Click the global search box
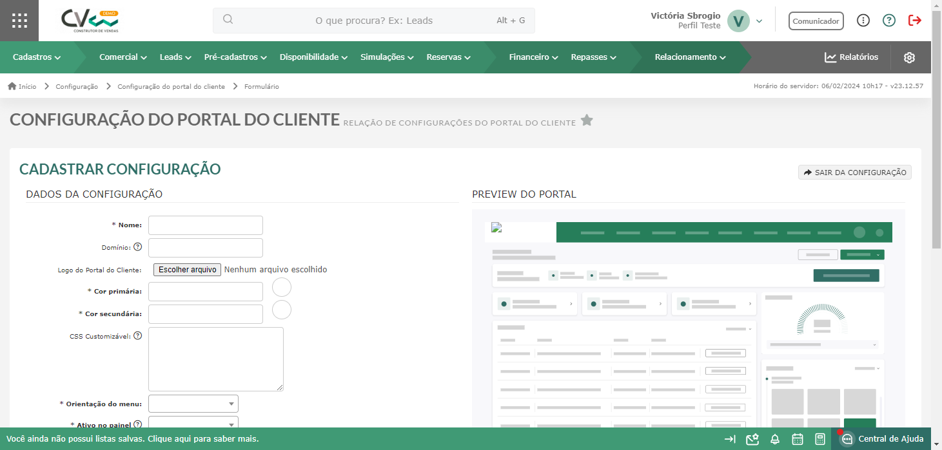 click(374, 21)
